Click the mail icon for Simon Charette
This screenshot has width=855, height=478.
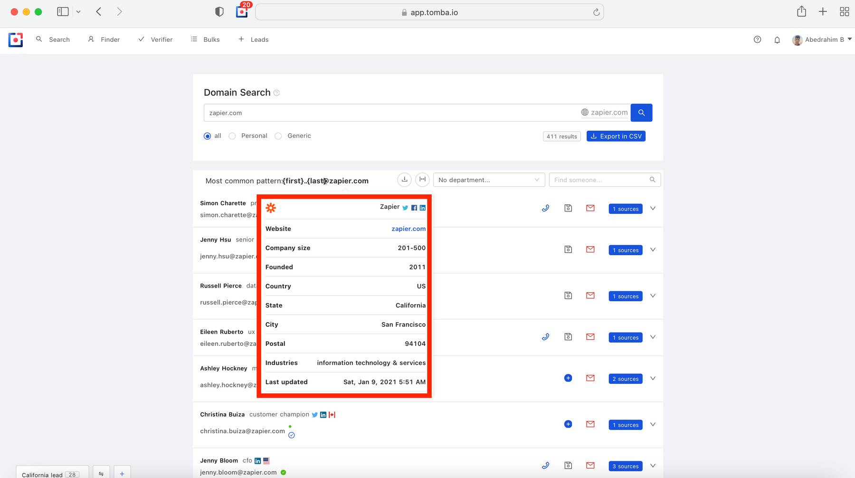tap(590, 208)
